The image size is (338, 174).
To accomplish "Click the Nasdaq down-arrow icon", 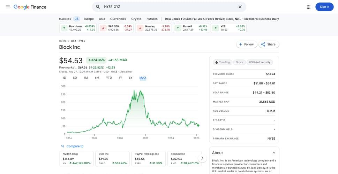I will tap(140, 28).
